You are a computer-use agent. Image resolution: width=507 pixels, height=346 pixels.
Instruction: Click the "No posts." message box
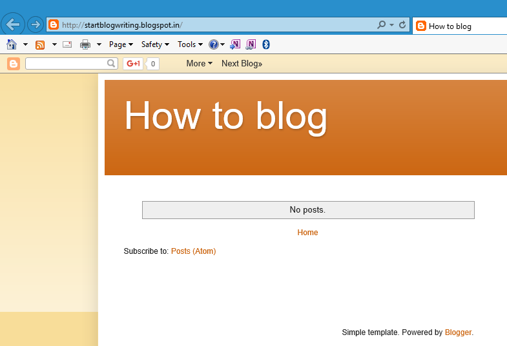pyautogui.click(x=308, y=210)
